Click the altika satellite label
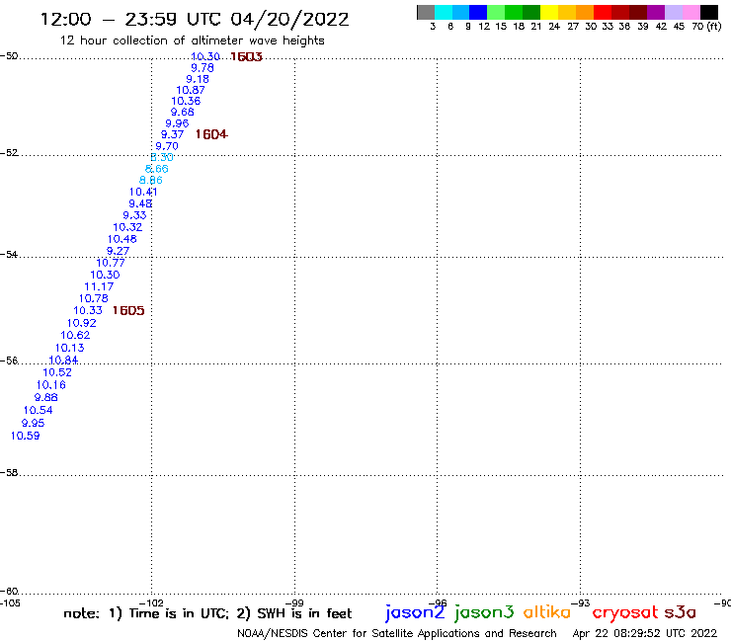The width and height of the screenshot is (731, 642). pos(547,612)
